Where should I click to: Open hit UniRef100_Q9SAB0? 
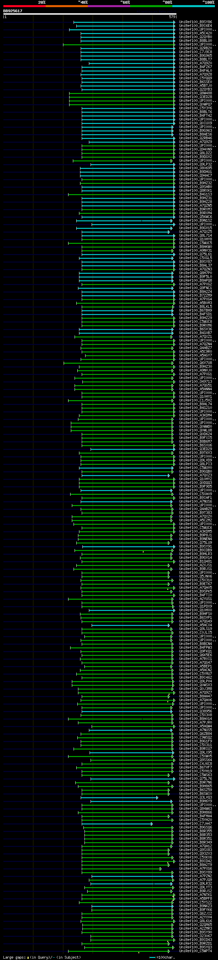(x=195, y=187)
